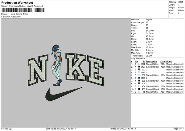Click the Production Worksheet title

click(x=17, y=2)
